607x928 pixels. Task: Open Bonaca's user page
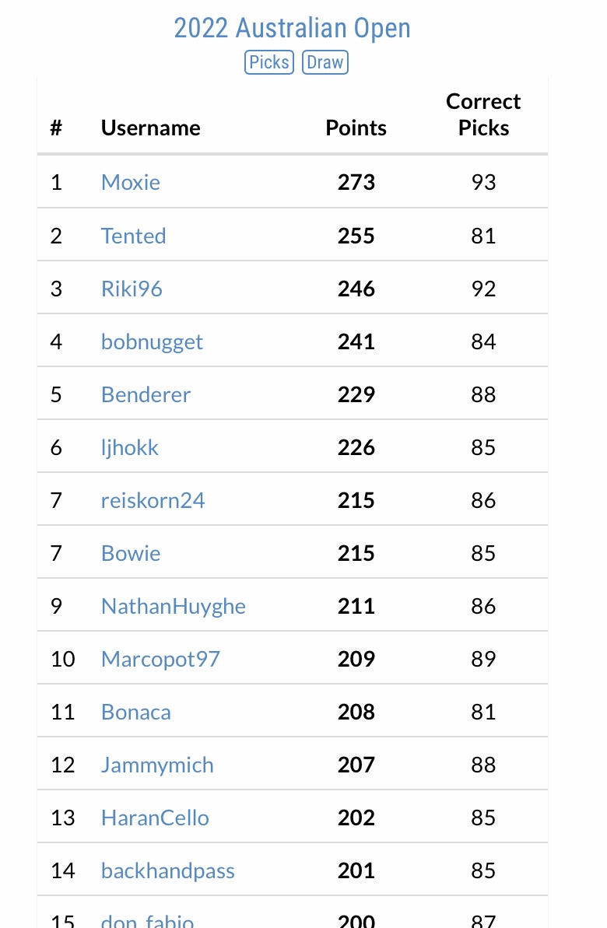coord(136,712)
